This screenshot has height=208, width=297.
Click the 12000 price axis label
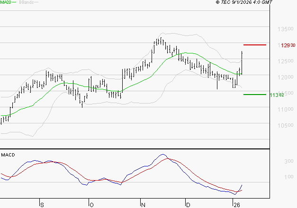pos(286,77)
